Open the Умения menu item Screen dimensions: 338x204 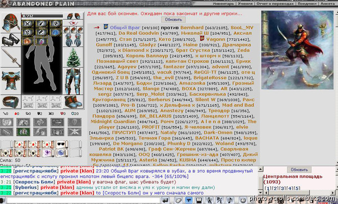(245, 4)
